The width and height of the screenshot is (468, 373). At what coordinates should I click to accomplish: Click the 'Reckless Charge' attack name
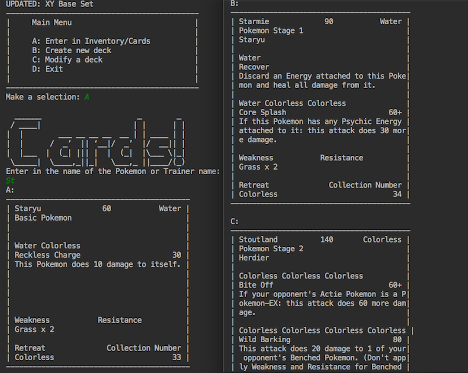coord(47,255)
